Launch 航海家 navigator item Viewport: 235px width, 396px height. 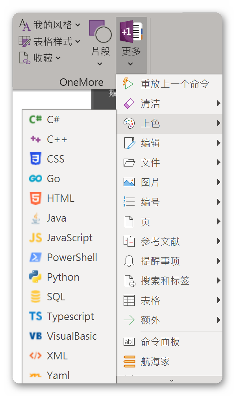coord(169,361)
